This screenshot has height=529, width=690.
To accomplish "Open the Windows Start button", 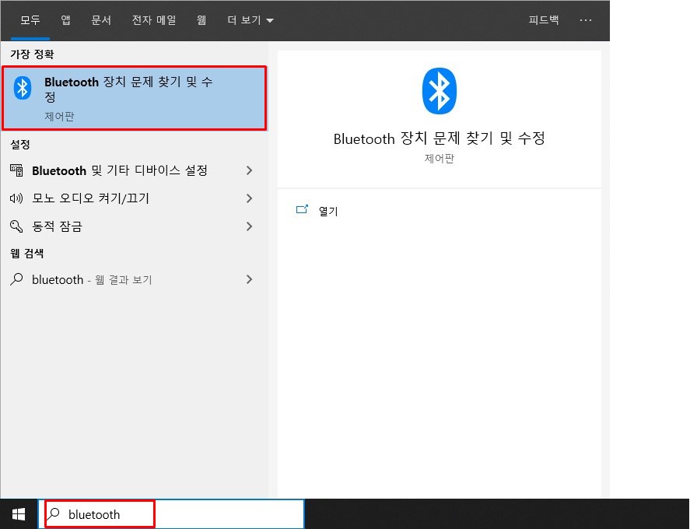I will tap(19, 514).
